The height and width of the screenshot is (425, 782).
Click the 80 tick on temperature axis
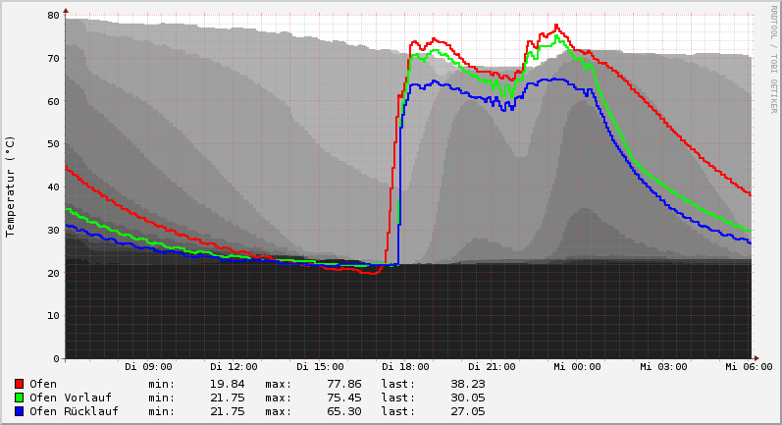coord(53,15)
